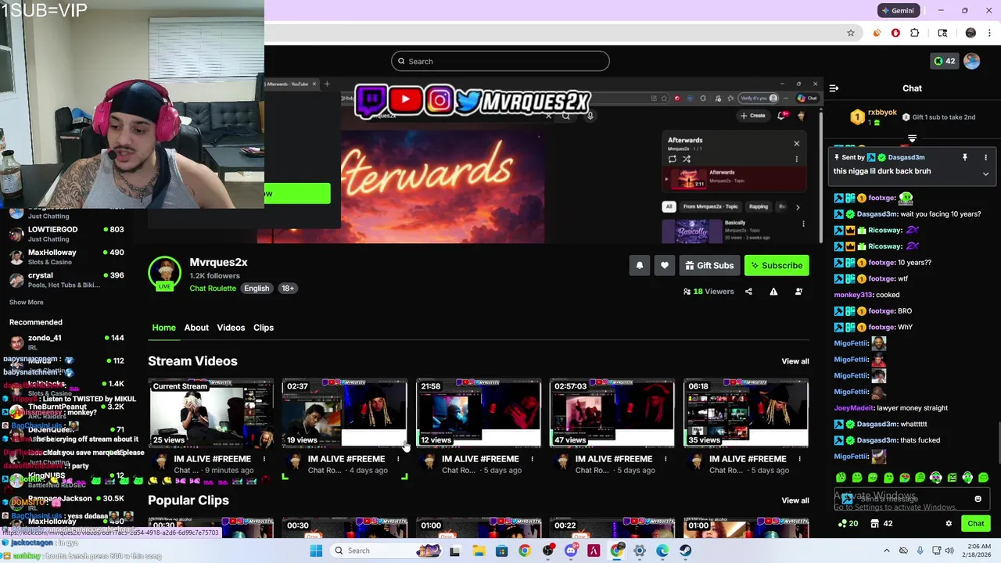Click the notification bell icon beside Gift Subs
The width and height of the screenshot is (1001, 563).
click(x=640, y=266)
